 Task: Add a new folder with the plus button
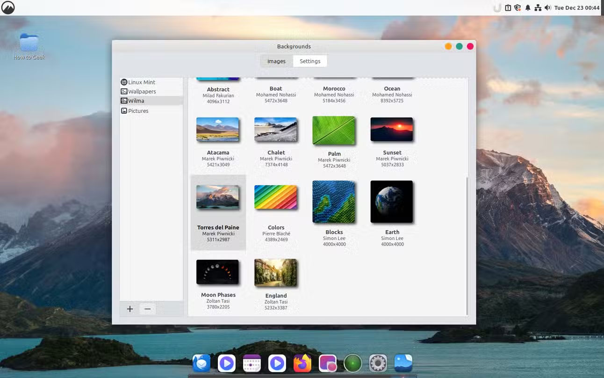(x=129, y=309)
